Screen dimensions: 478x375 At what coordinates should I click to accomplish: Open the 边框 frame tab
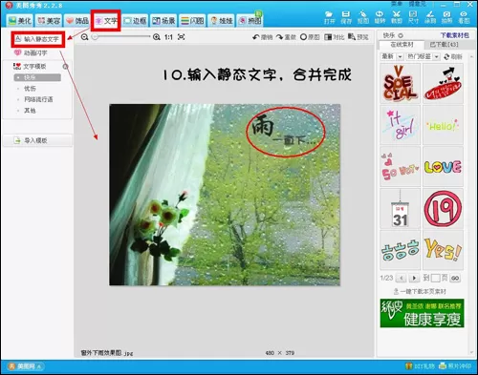(135, 21)
